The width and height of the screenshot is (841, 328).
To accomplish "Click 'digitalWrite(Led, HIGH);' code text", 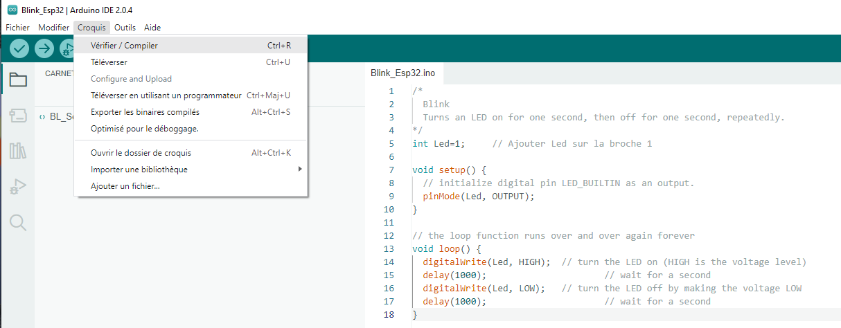I will click(487, 262).
